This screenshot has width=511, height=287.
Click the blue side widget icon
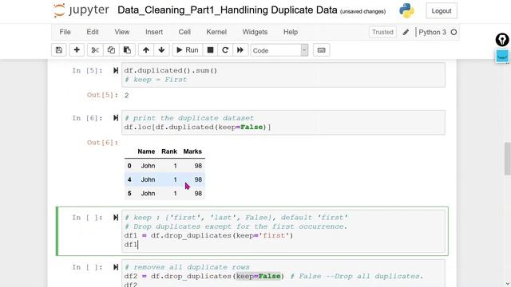click(x=502, y=57)
